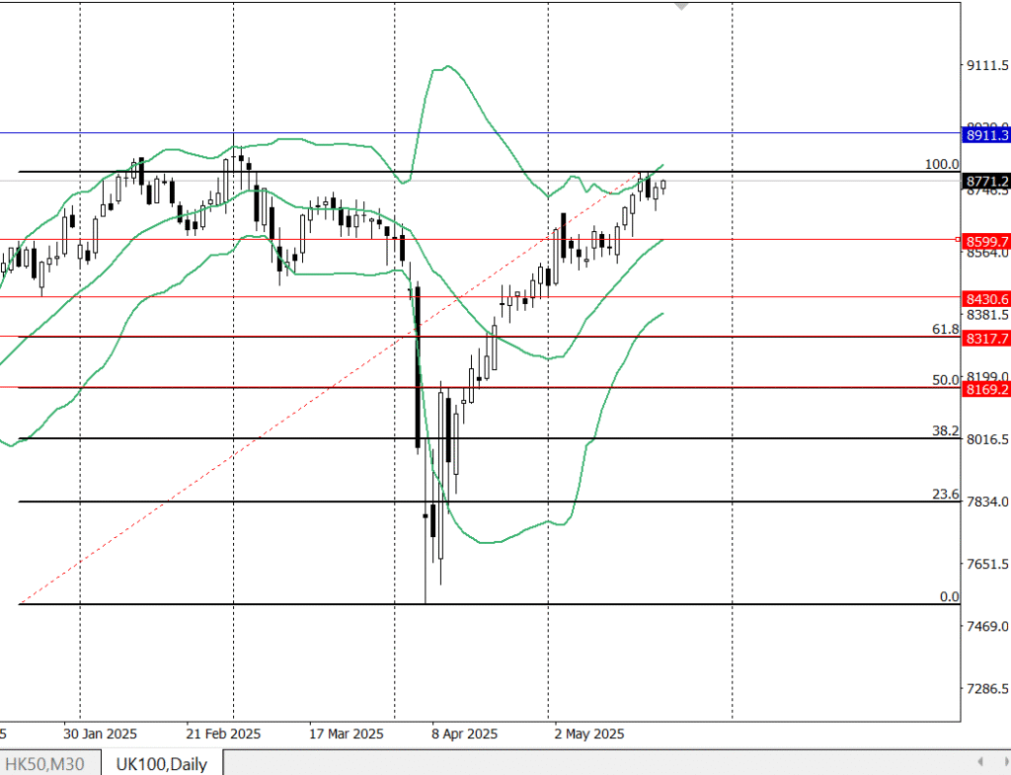
Task: Click the left tab-scroll arrow
Action: click(x=979, y=761)
